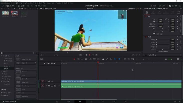
Task: Lock the V1 video track
Action: tap(47, 81)
